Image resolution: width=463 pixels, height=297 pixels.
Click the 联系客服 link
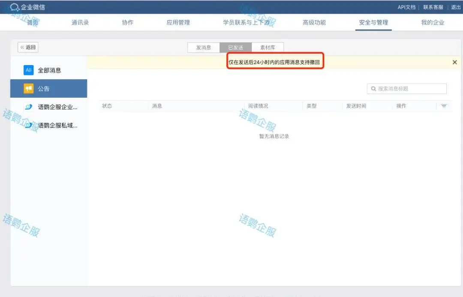433,7
